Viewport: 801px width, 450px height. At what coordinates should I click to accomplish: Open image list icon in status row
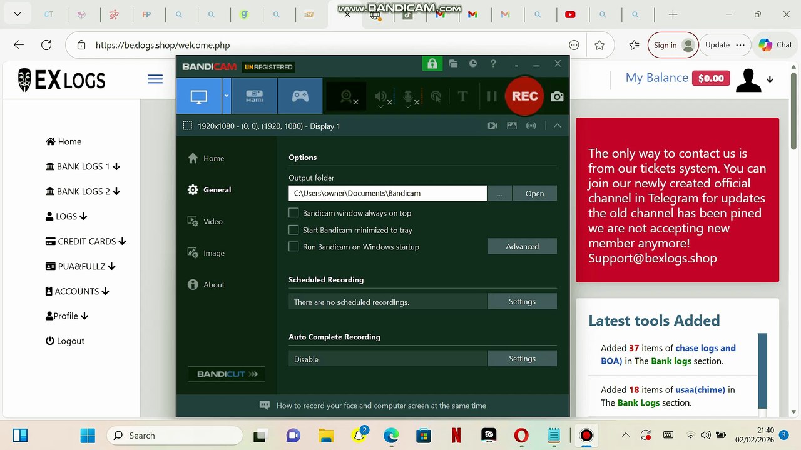coord(512,126)
